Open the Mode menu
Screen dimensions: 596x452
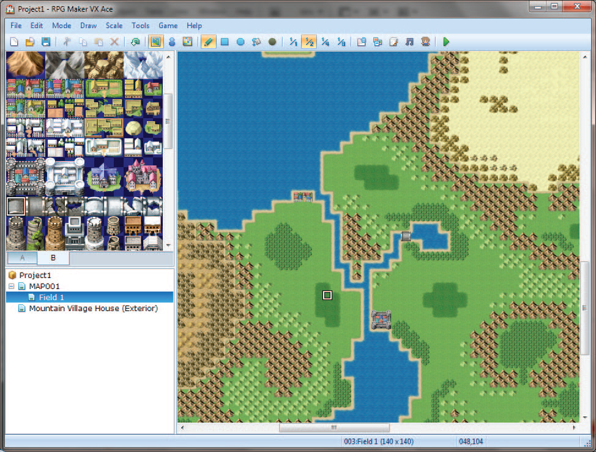click(x=62, y=26)
